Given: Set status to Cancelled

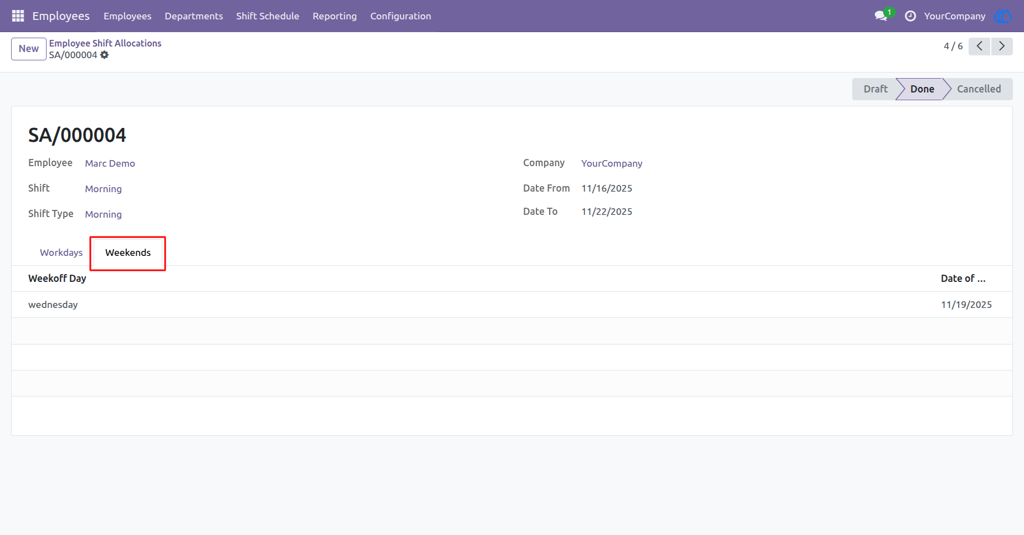Looking at the screenshot, I should coord(979,89).
